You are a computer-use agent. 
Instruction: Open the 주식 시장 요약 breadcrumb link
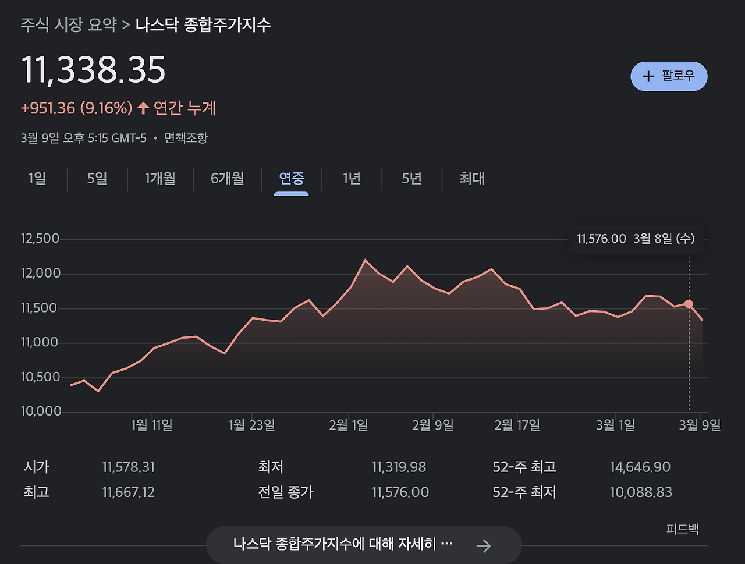[x=69, y=25]
